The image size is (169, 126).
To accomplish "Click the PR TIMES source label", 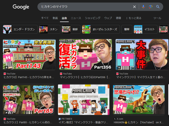I will coord(67,119).
